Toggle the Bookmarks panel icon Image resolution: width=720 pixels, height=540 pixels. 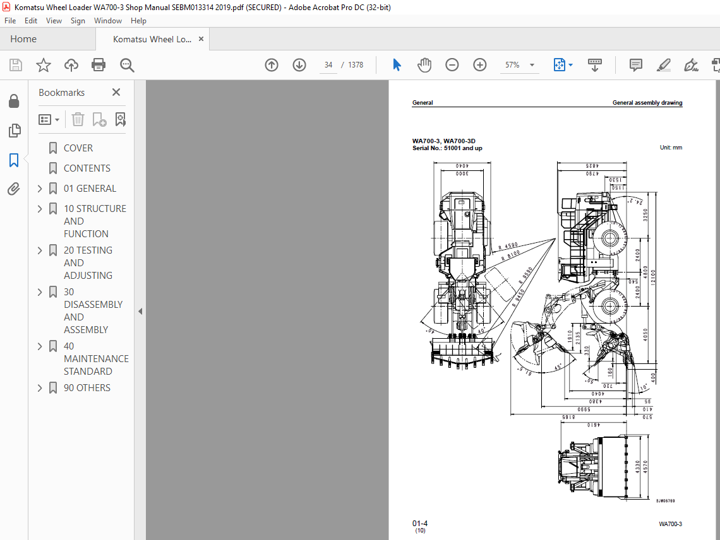point(15,160)
